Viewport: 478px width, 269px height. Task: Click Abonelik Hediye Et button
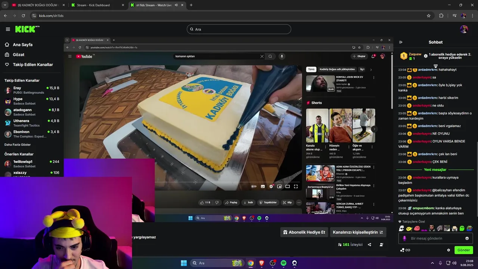[304, 232]
